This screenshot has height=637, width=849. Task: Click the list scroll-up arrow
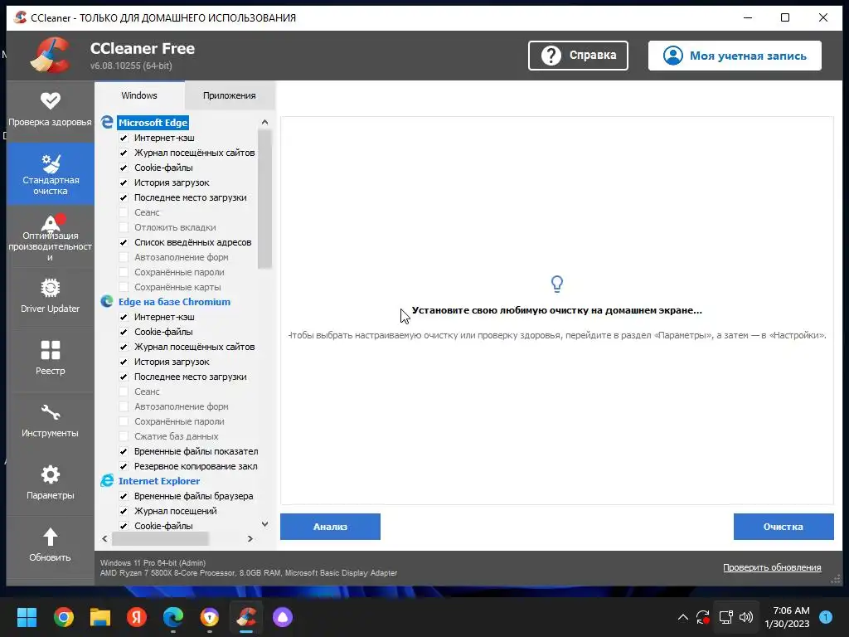pyautogui.click(x=264, y=122)
